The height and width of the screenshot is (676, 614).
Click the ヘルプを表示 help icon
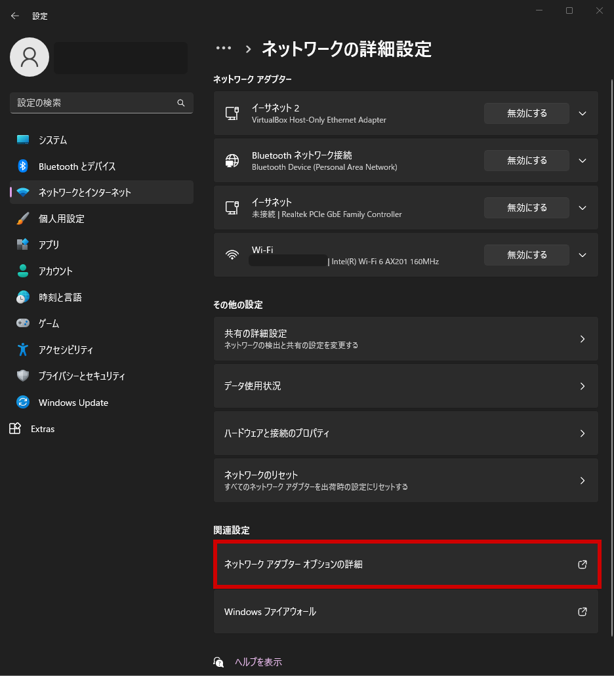point(218,662)
